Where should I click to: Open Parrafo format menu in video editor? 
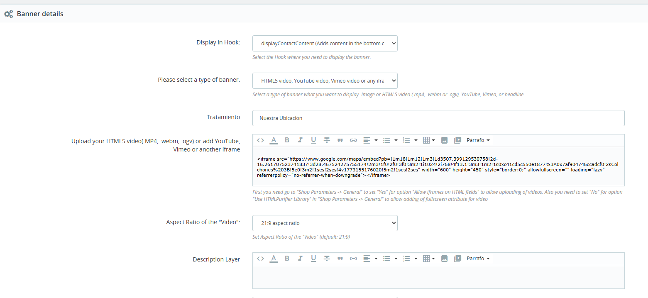(x=478, y=140)
